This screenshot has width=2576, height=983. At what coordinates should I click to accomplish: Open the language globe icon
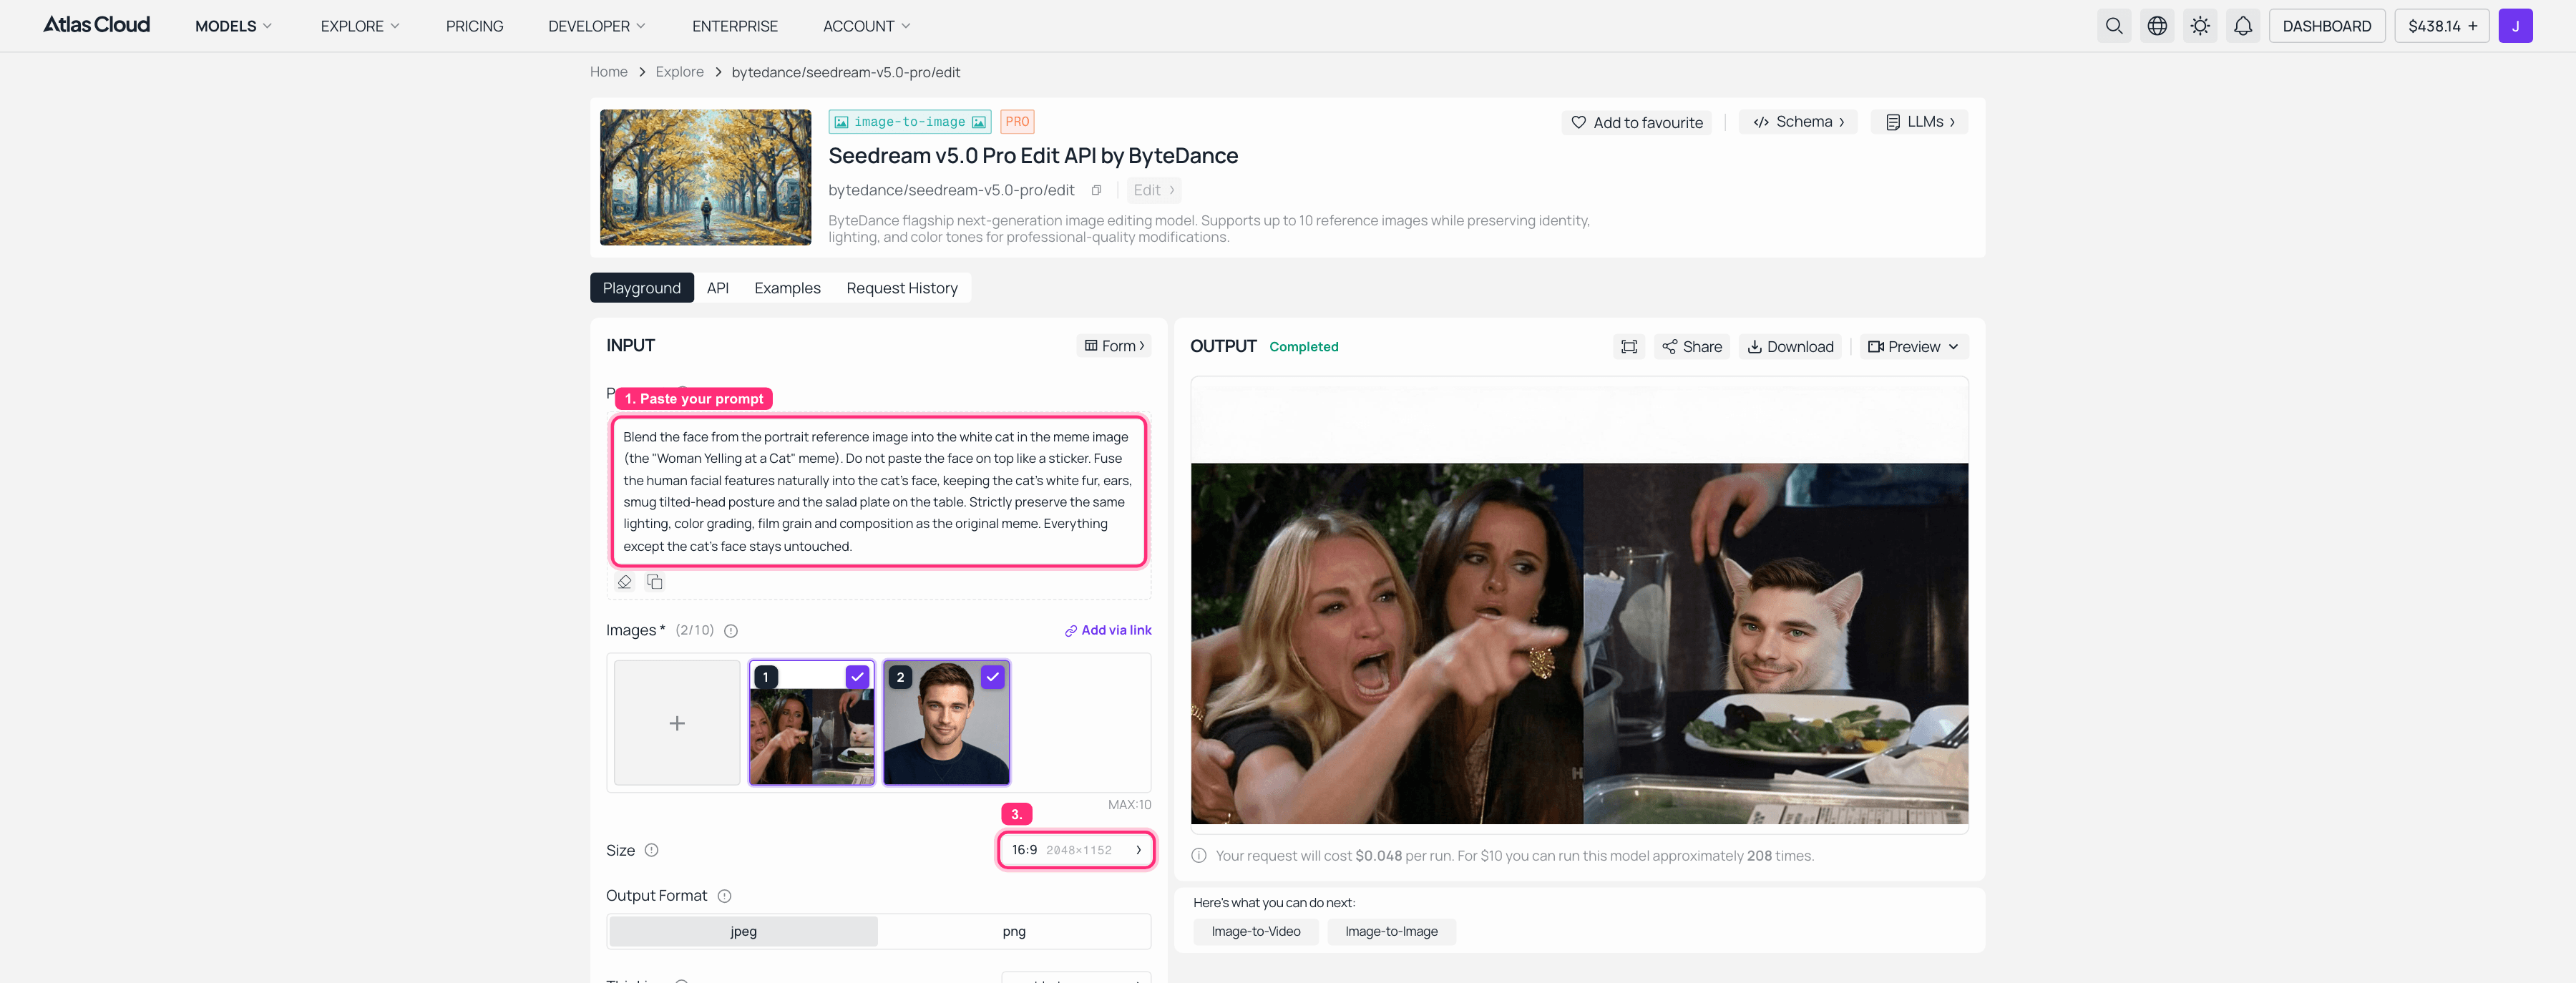click(2157, 26)
